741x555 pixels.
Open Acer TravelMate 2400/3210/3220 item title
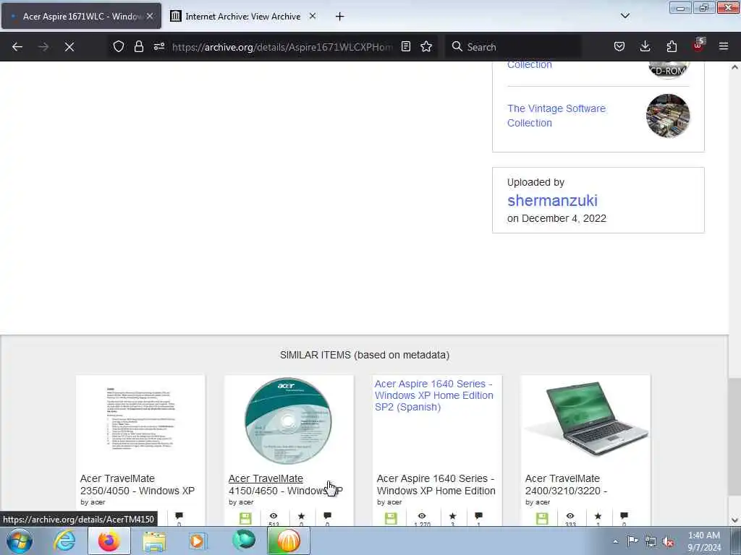[566, 485]
